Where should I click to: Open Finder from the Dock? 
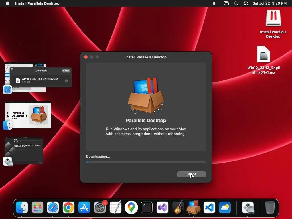coord(22,208)
